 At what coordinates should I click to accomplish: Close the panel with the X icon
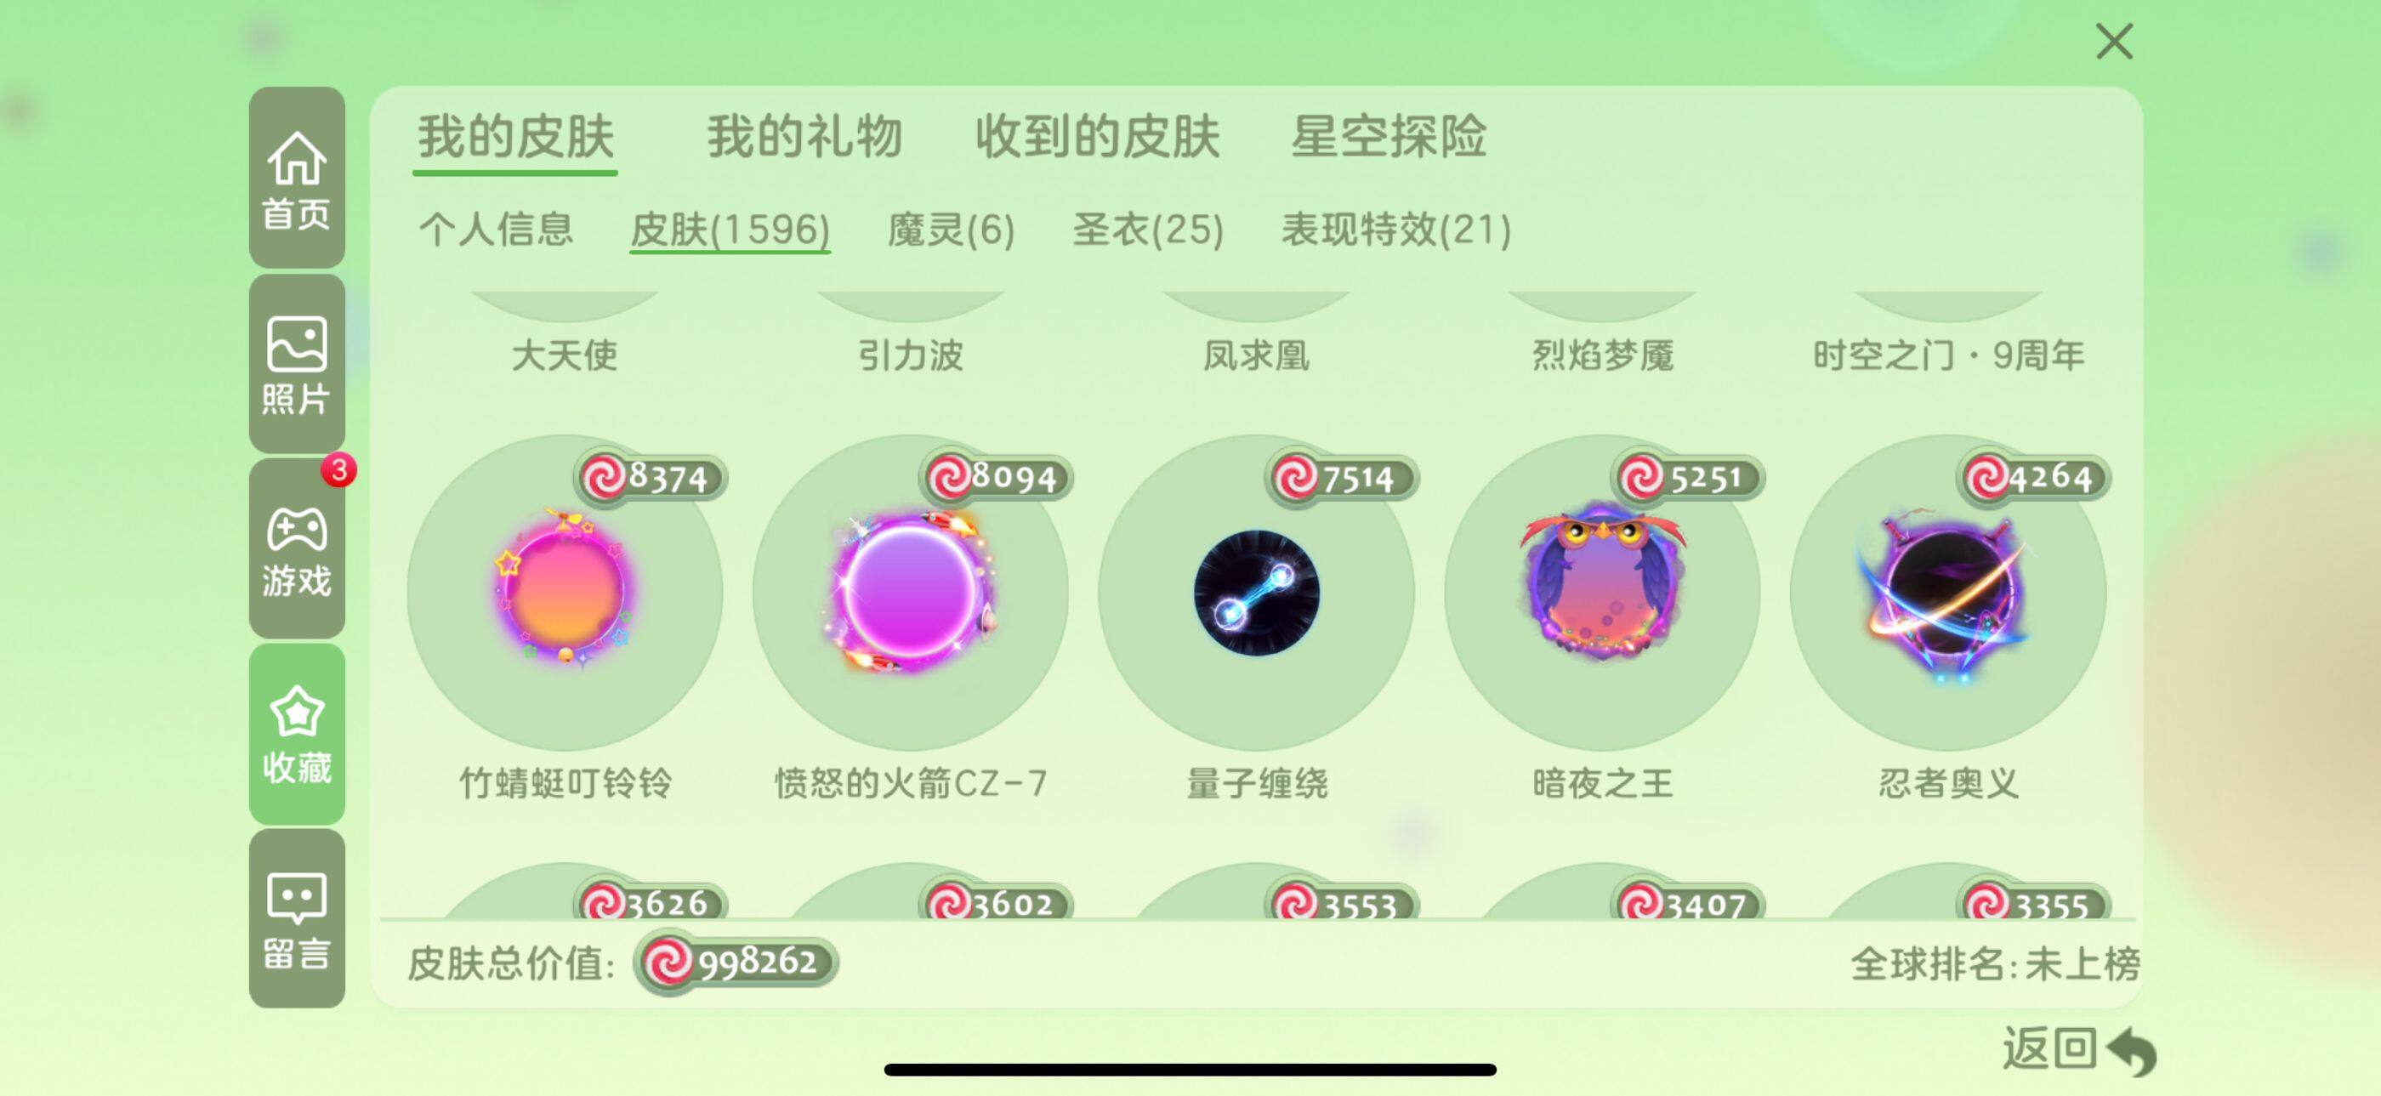coord(2114,42)
